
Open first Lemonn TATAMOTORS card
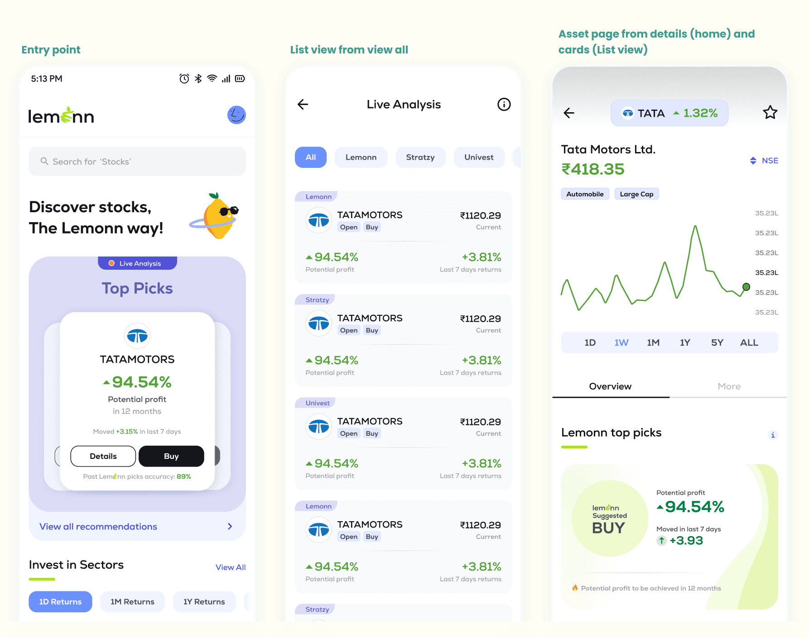[x=403, y=238]
